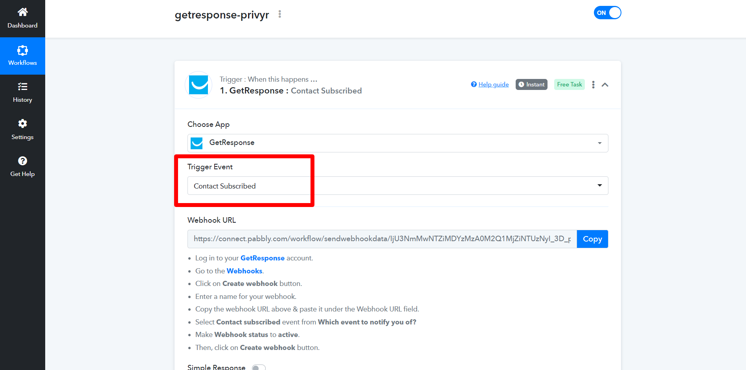Open the Help guide link
746x370 pixels.
[494, 84]
